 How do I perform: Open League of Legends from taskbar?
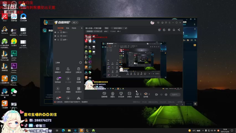(87, 130)
